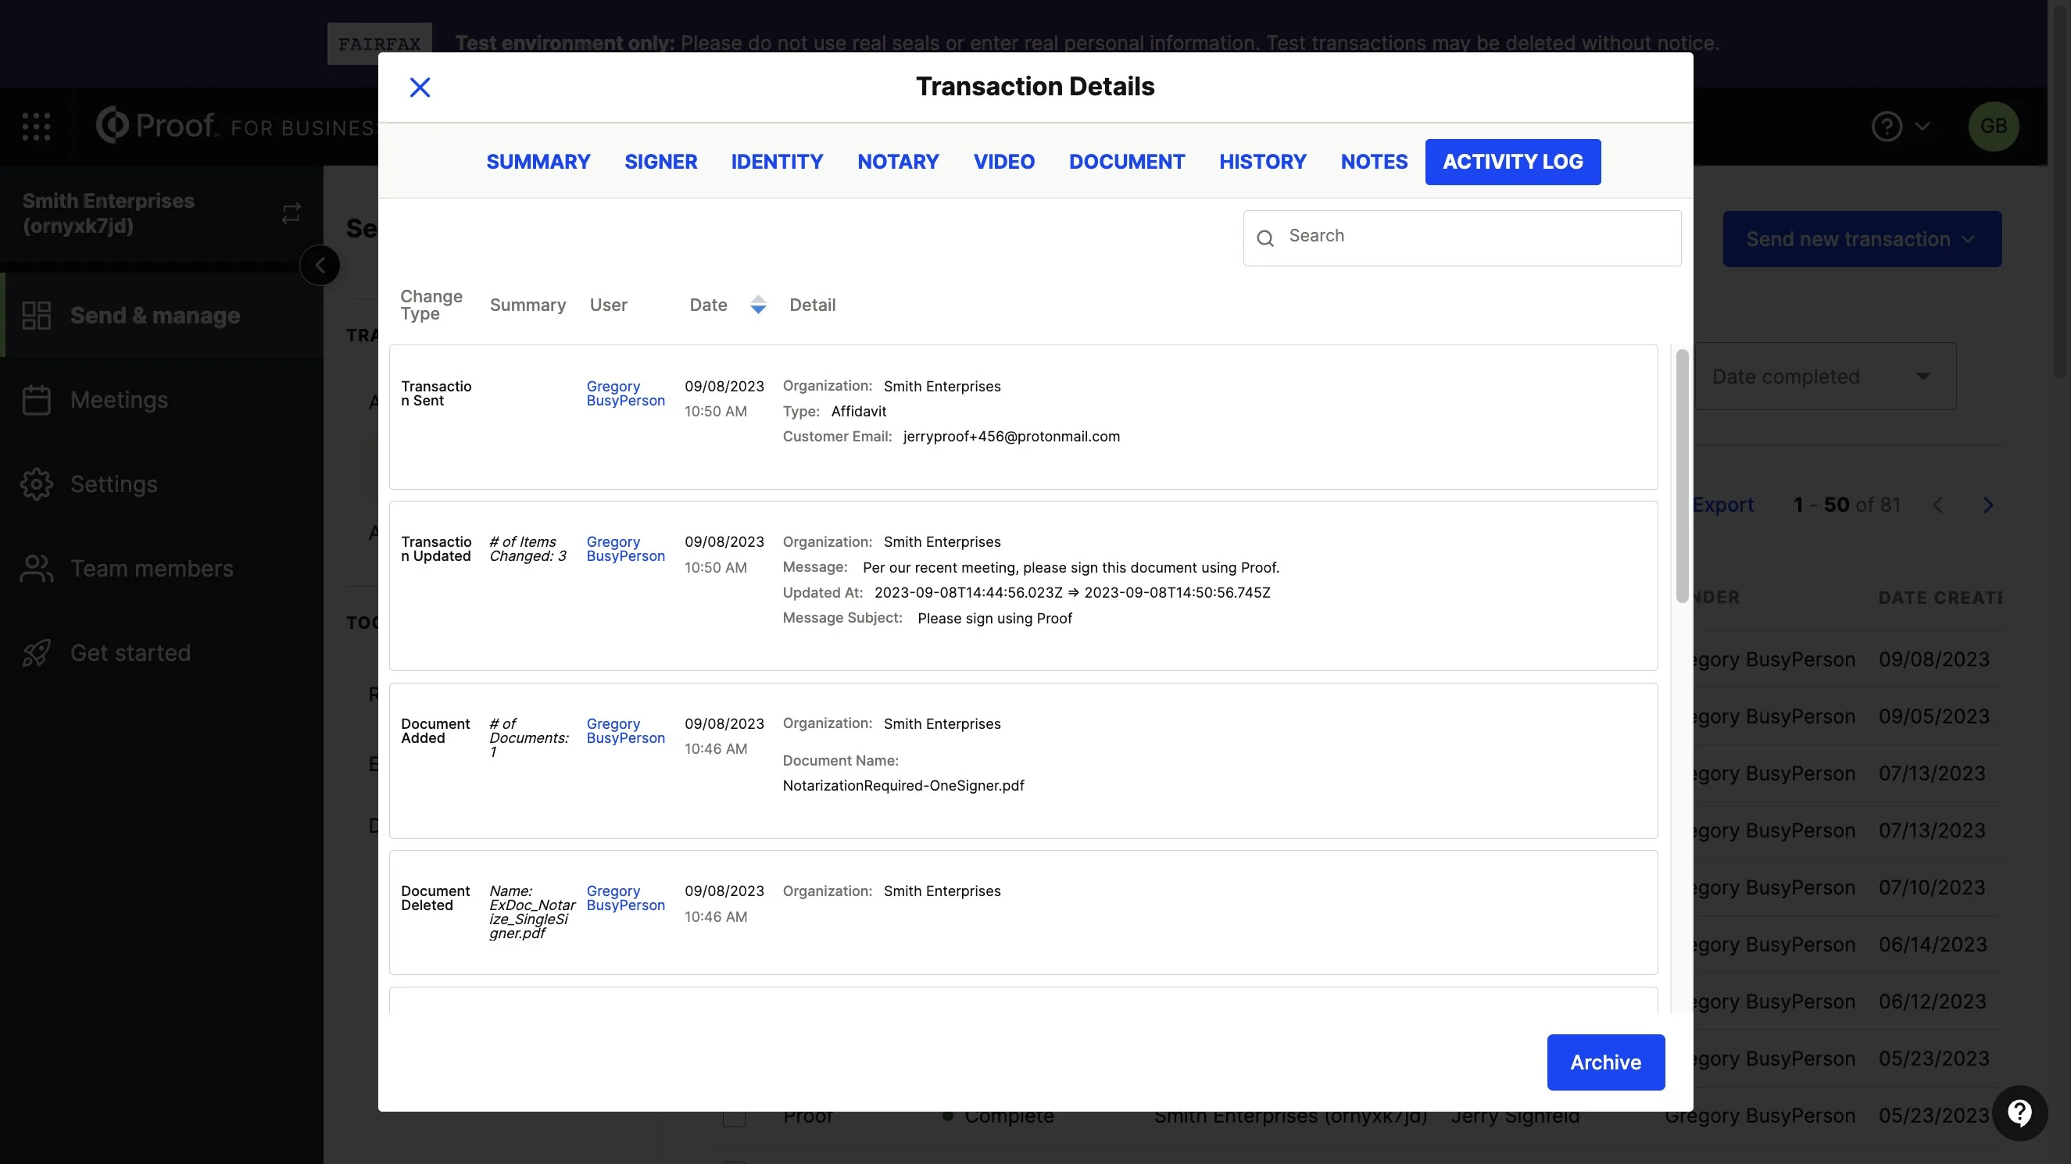Image resolution: width=2071 pixels, height=1164 pixels.
Task: Expand the help menu chevron
Action: (1923, 127)
